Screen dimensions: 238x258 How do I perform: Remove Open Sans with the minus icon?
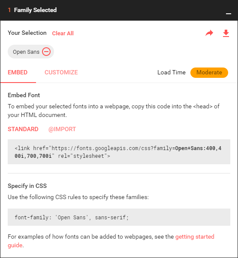46,52
